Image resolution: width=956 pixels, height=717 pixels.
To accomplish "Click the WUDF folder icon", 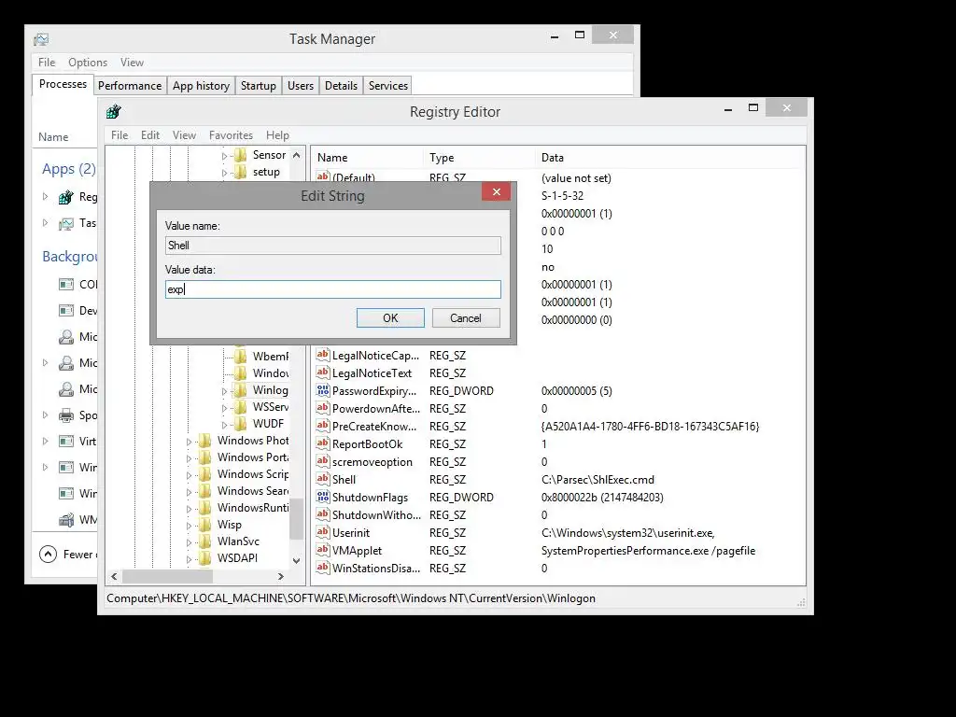I will [241, 423].
